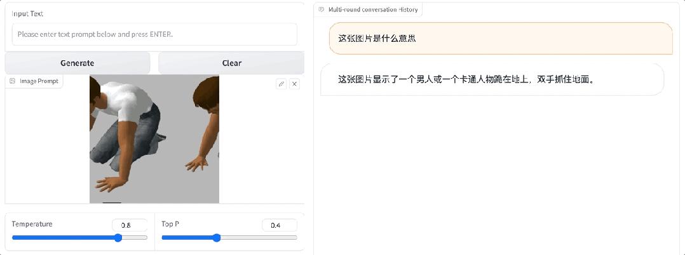Click the unfilled end of Temperature track
Image resolution: width=685 pixels, height=255 pixels.
[135, 238]
